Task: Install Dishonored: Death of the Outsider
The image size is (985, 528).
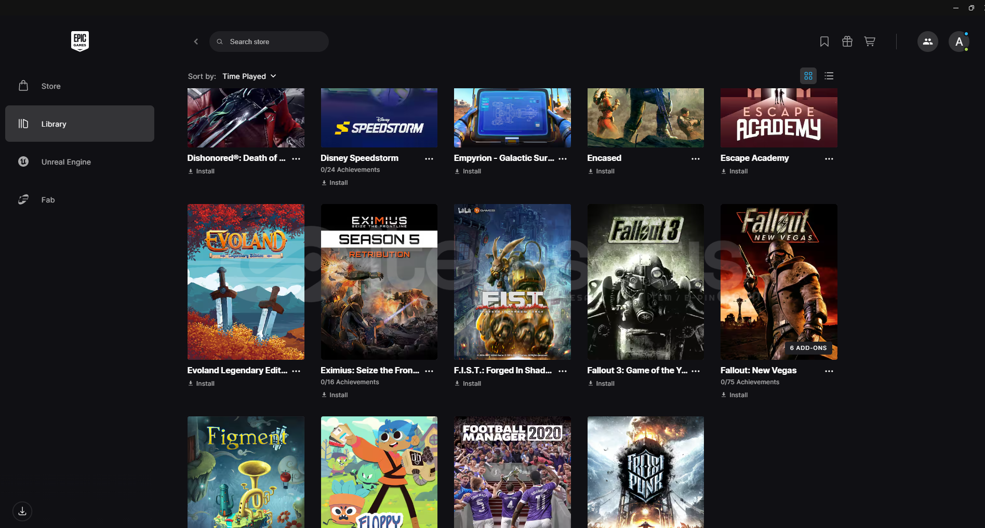Action: point(201,171)
